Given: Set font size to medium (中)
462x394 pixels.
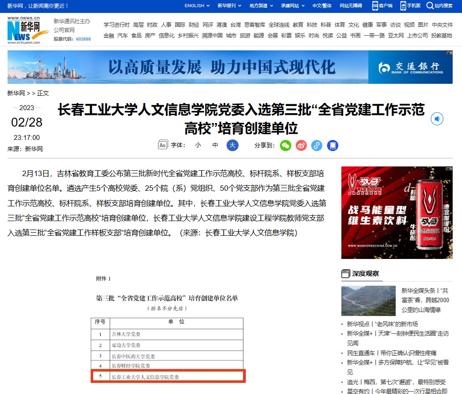Looking at the screenshot, I should coord(215,145).
